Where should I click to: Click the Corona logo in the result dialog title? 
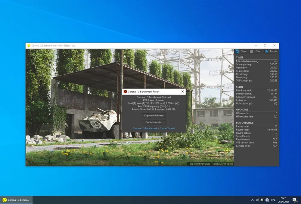coord(125,91)
